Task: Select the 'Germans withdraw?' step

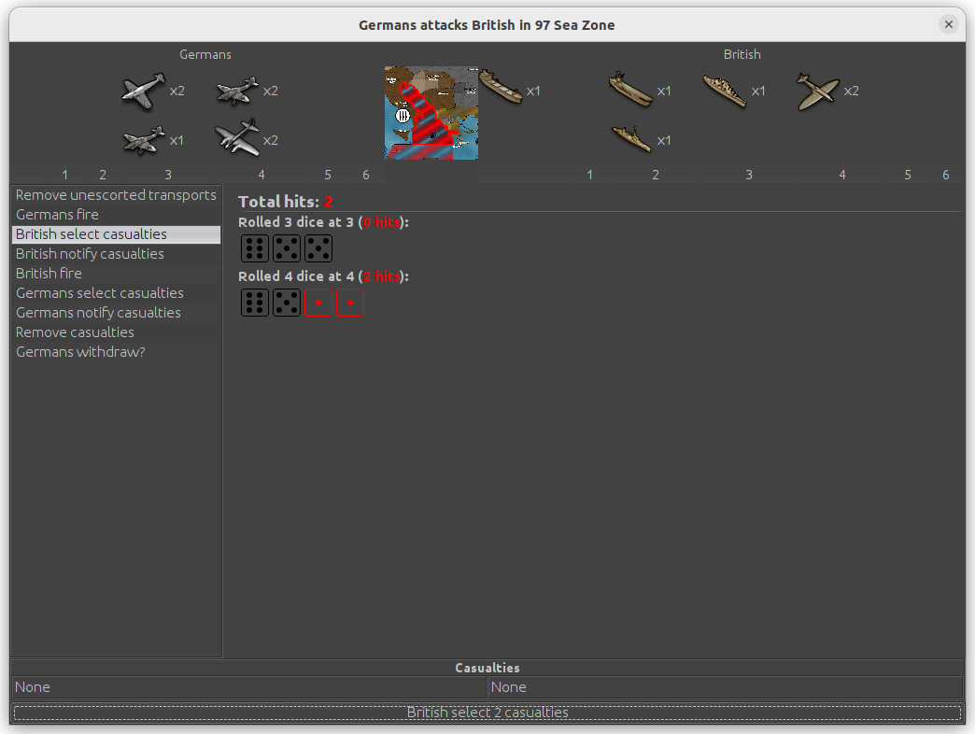Action: click(80, 352)
